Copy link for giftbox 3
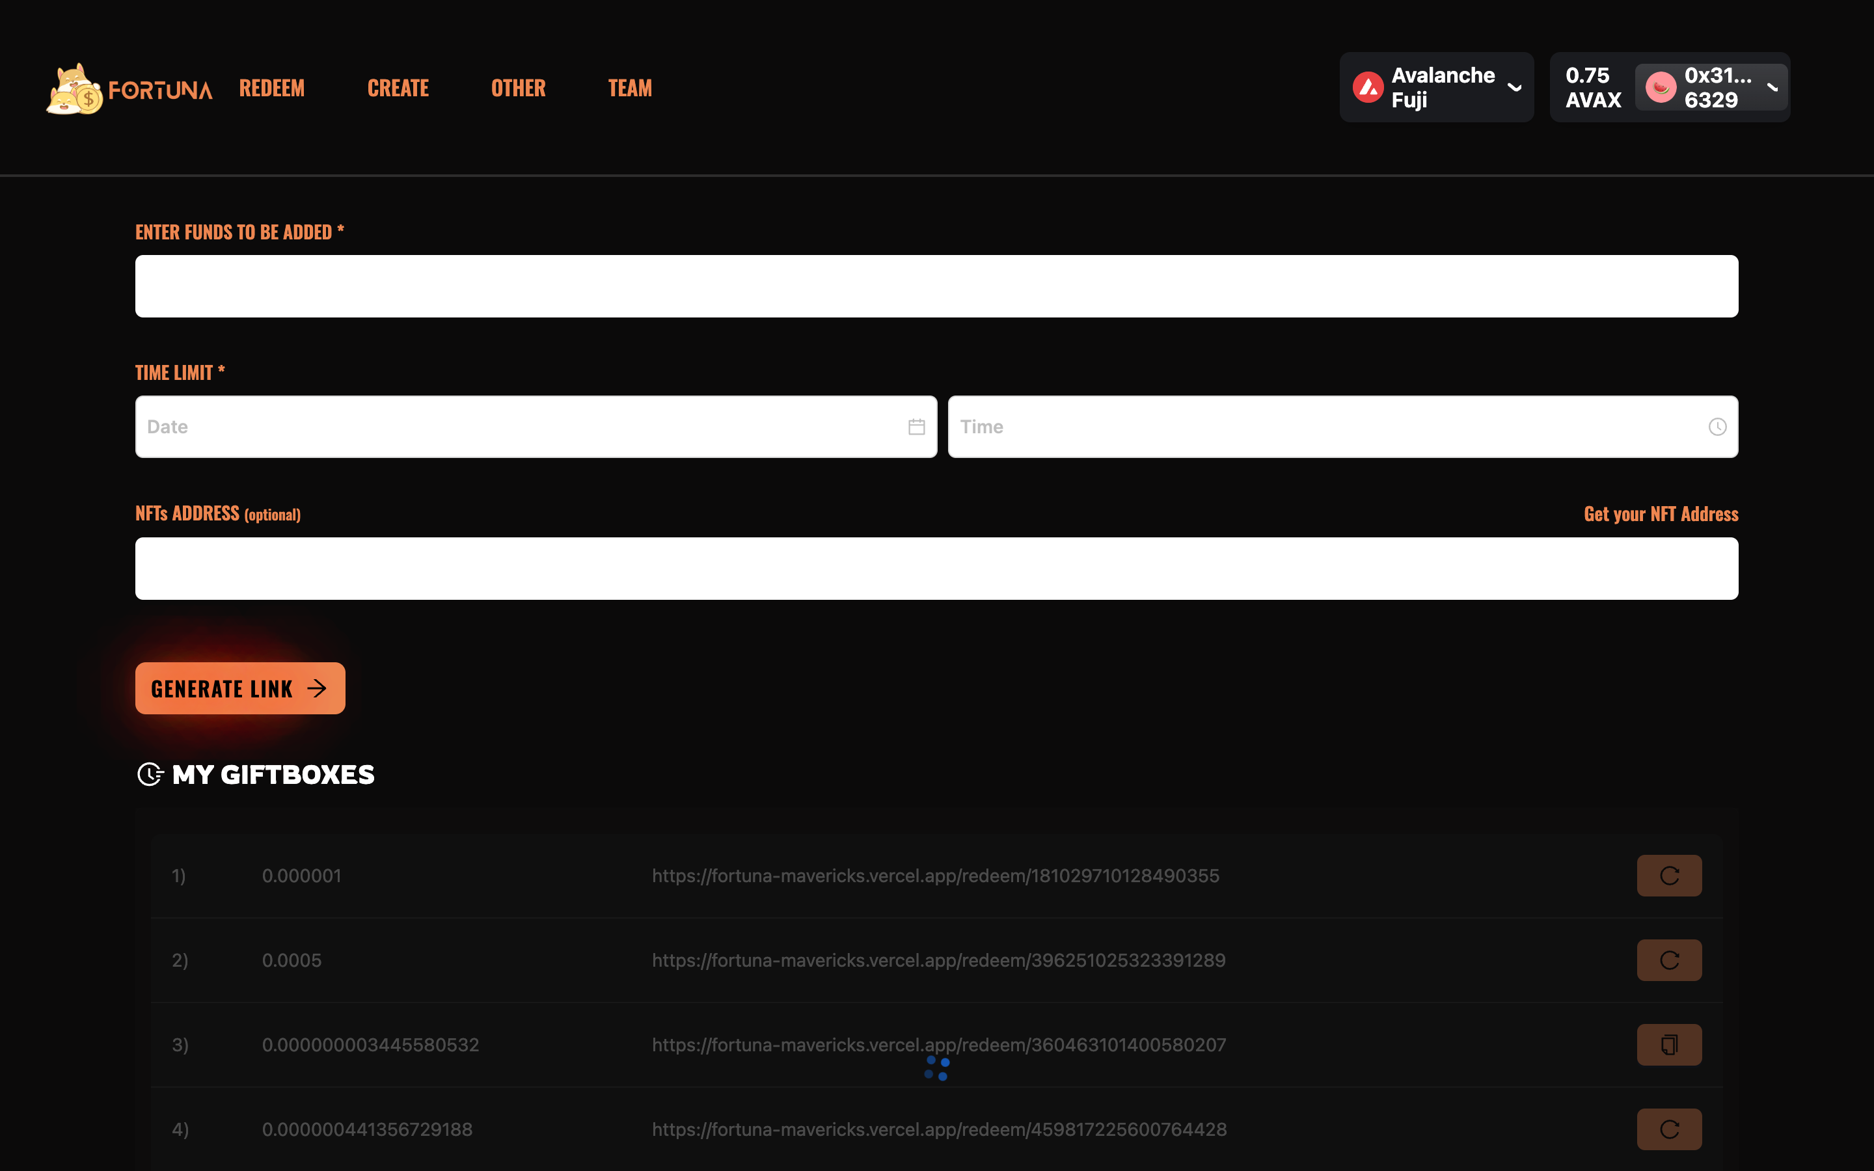Image resolution: width=1874 pixels, height=1171 pixels. click(1669, 1045)
